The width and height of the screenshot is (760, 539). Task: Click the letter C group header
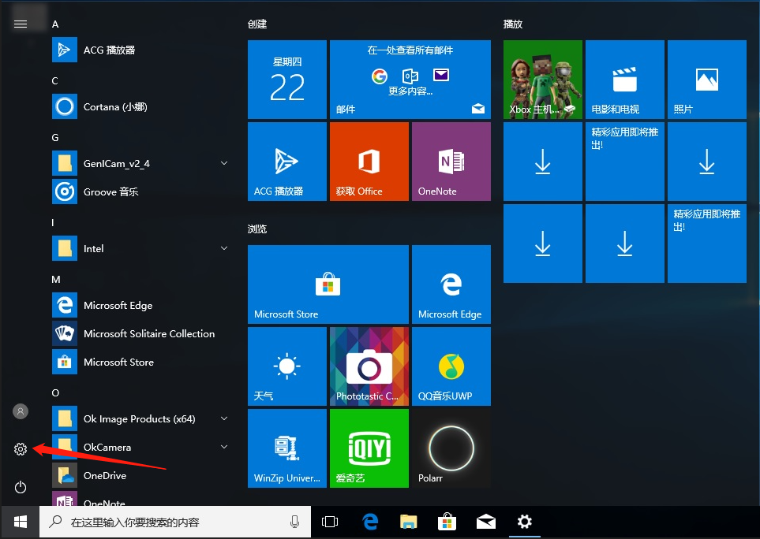[54, 81]
